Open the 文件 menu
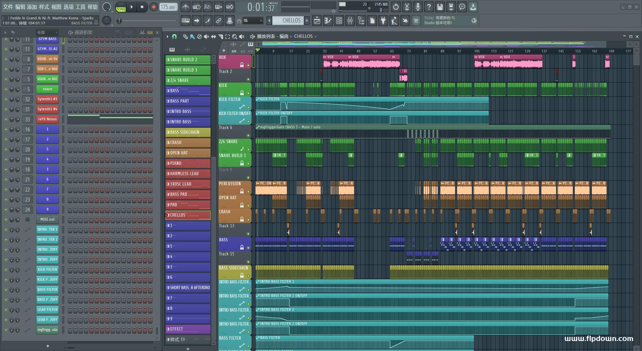 8,7
